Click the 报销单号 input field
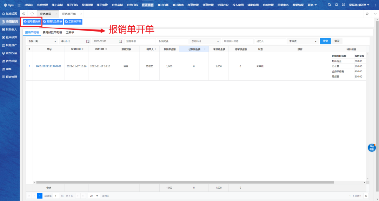Image resolution: width=379 pixels, height=201 pixels. 140,41
